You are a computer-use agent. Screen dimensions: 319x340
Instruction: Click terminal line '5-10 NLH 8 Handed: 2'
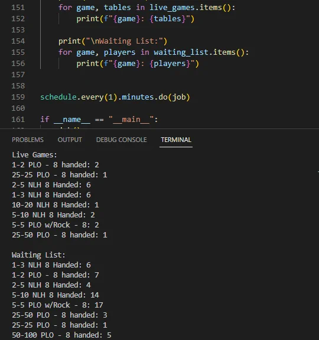coord(53,215)
